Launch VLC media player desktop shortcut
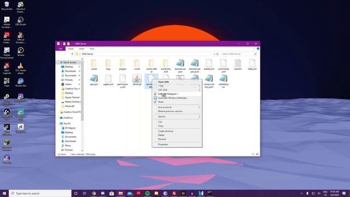The width and height of the screenshot is (350, 197). pyautogui.click(x=21, y=68)
